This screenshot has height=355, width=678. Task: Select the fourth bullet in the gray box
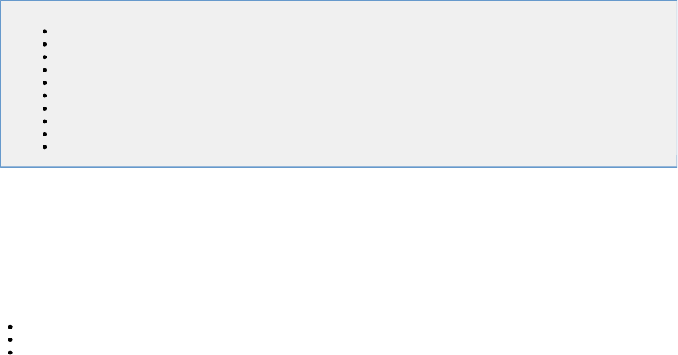45,70
